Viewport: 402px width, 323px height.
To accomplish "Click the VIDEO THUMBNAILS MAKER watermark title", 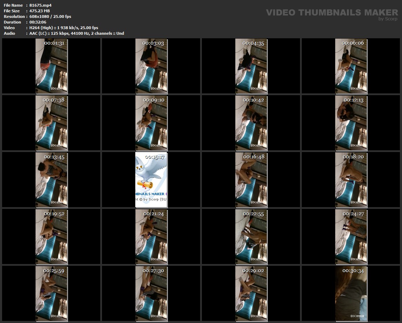I will (332, 13).
